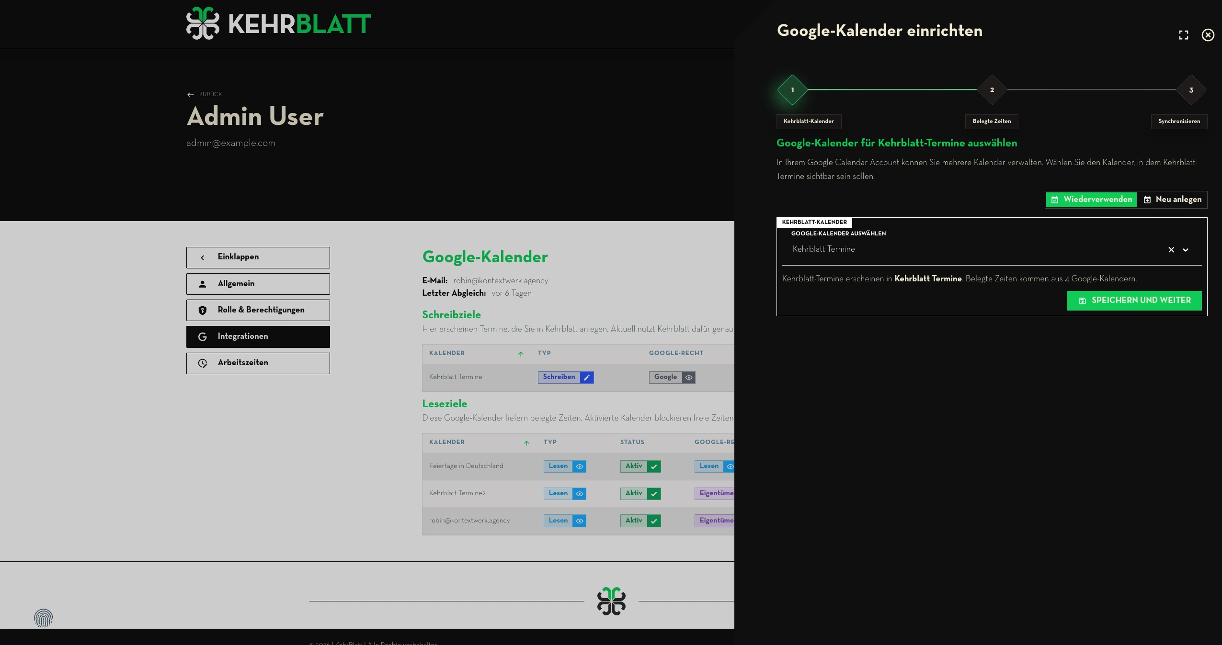
Task: Clear the selected Kehrblatt Termine calendar
Action: point(1171,250)
